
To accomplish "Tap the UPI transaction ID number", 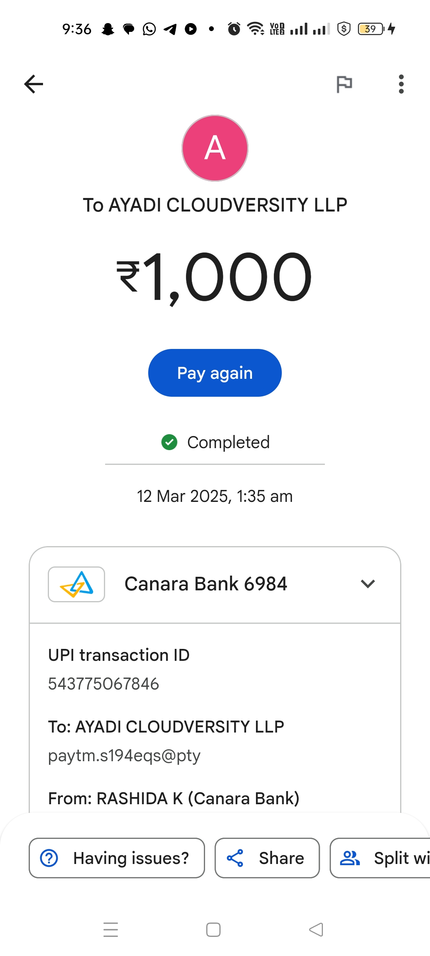I will click(x=104, y=684).
